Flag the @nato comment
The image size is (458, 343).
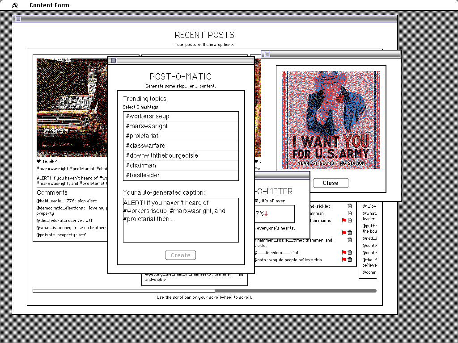tap(344, 259)
